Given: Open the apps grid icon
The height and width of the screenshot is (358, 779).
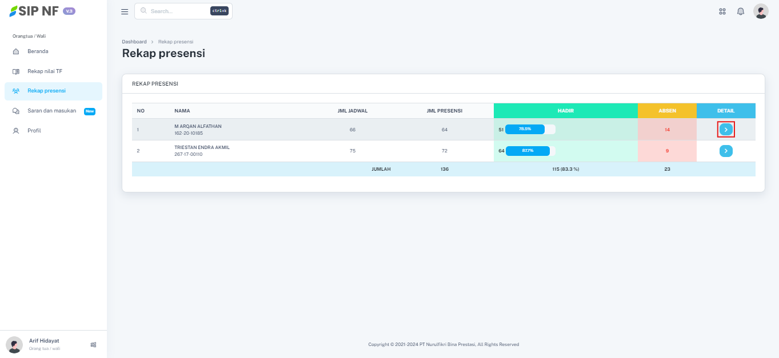Looking at the screenshot, I should coord(722,11).
